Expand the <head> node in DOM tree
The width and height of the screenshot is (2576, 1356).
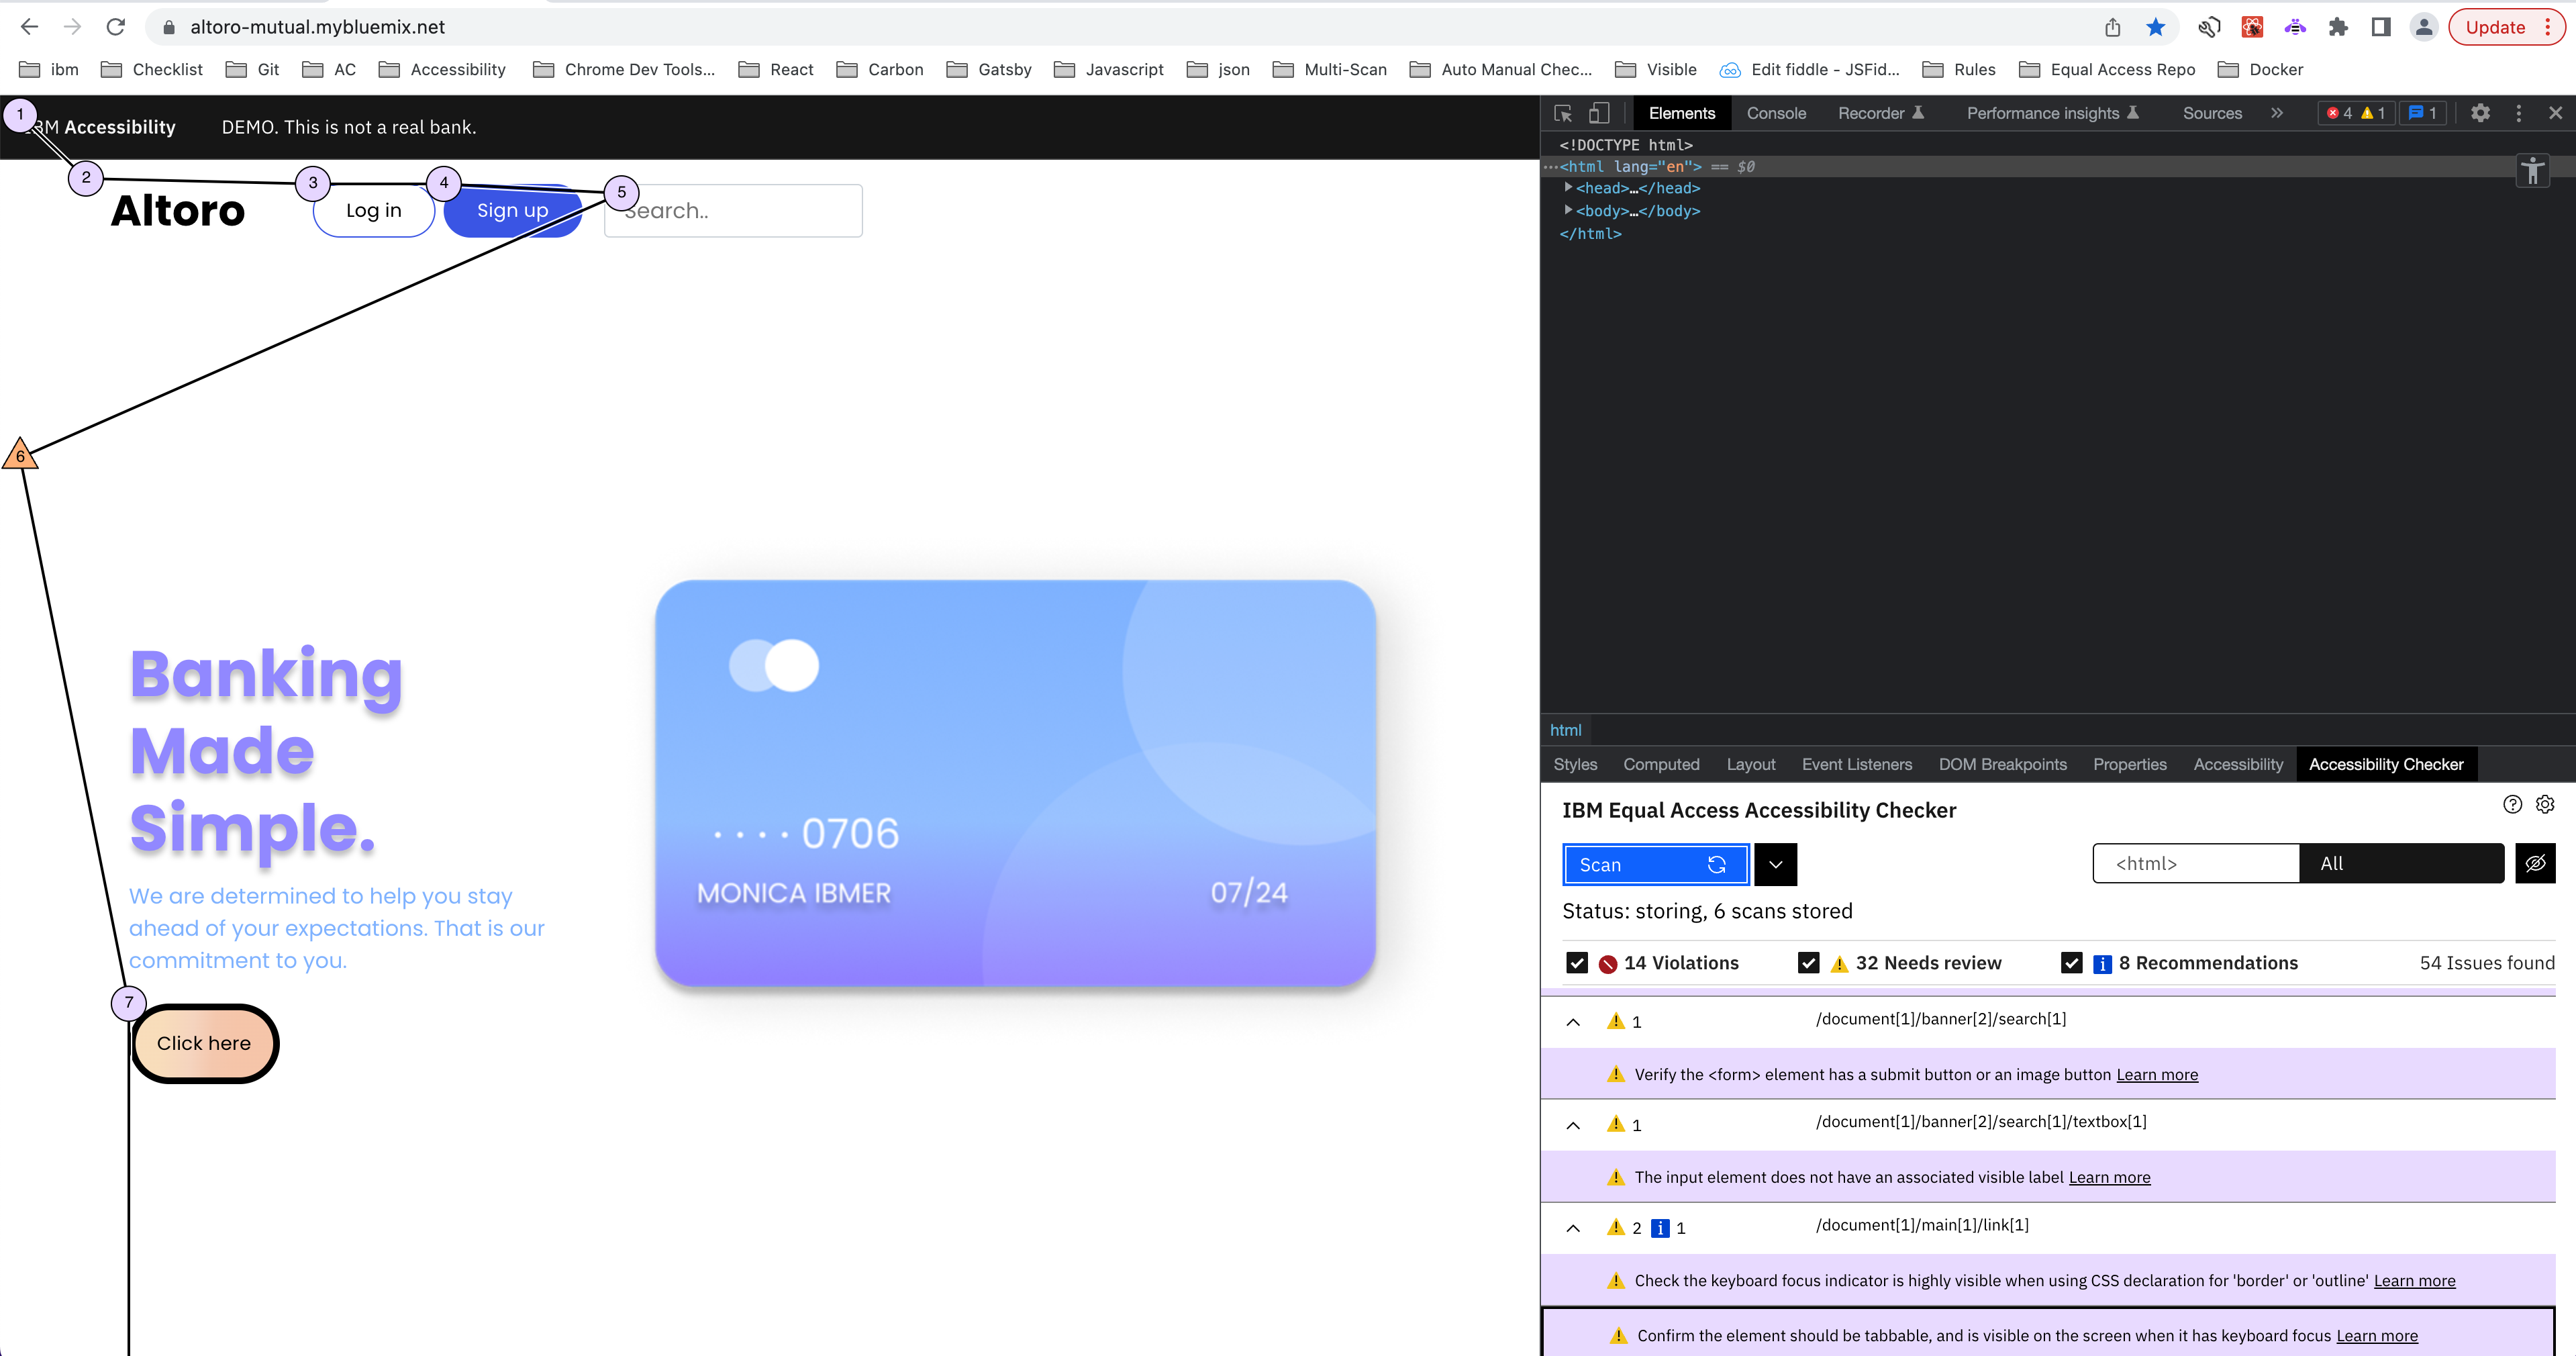1568,187
